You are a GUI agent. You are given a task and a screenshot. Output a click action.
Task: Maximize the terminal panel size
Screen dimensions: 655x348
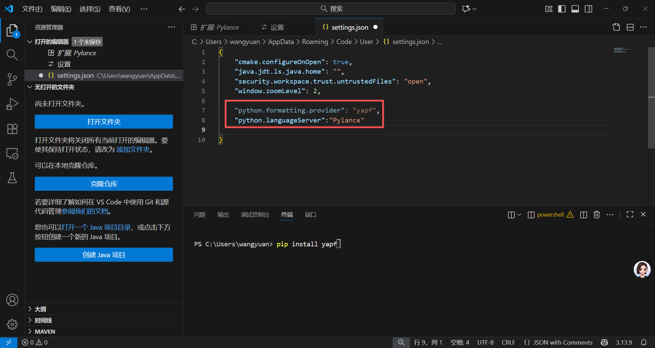pos(630,215)
